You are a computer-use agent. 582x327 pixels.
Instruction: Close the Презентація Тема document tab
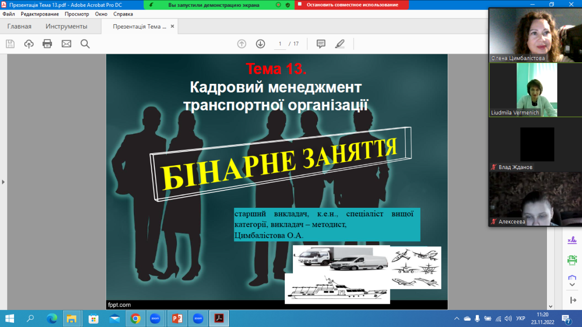[x=173, y=27]
